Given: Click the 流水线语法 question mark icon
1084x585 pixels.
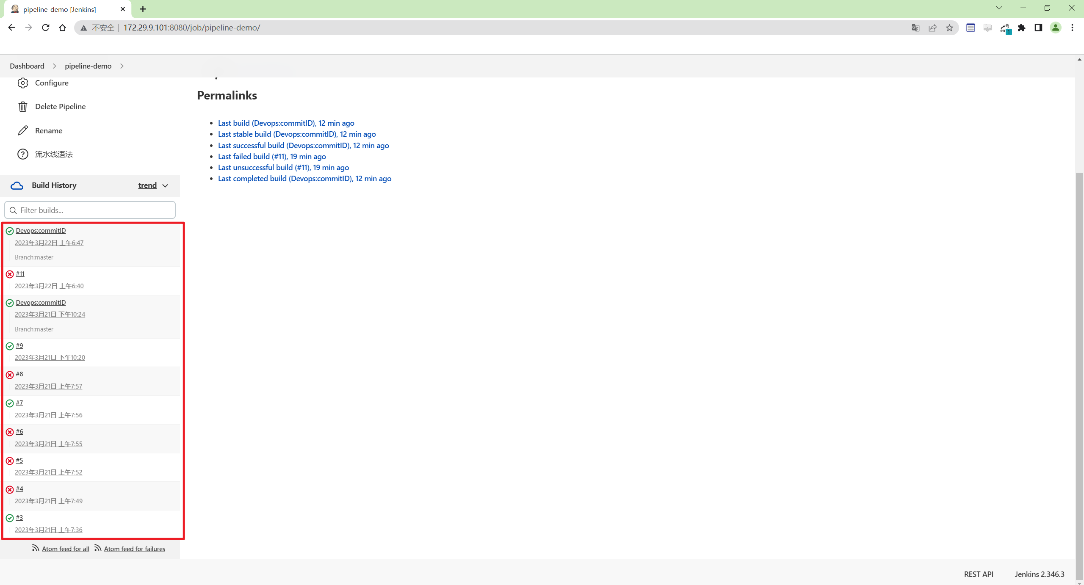Looking at the screenshot, I should pyautogui.click(x=23, y=154).
